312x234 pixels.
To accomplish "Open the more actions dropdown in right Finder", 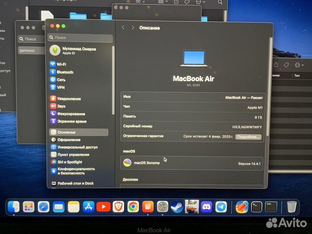I will coord(299,65).
